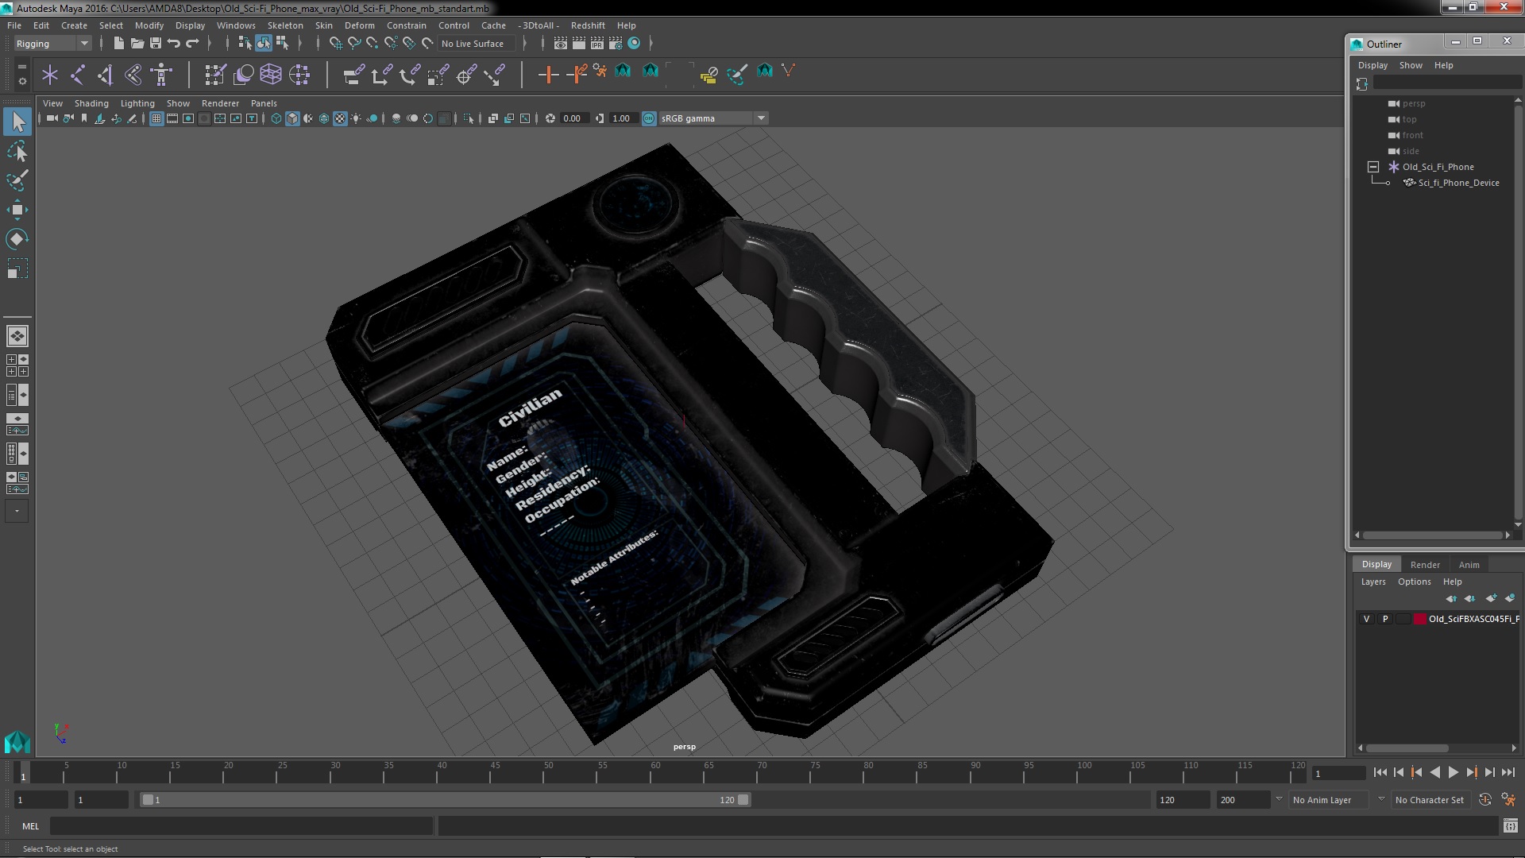This screenshot has height=858, width=1525.
Task: Click the Save scene icon
Action: pyautogui.click(x=156, y=43)
